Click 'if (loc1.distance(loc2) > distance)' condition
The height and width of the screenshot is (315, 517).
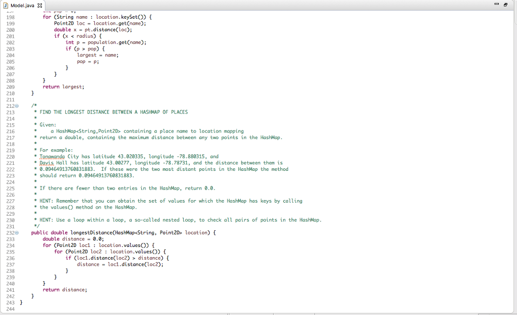click(117, 258)
